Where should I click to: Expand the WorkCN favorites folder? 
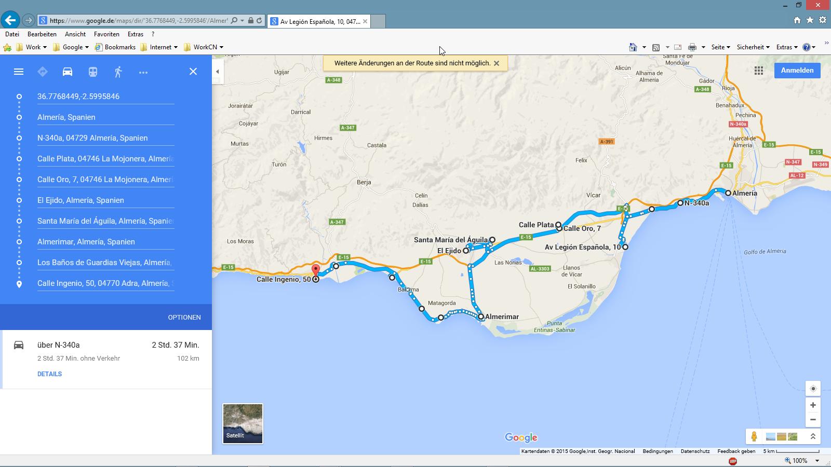pos(204,47)
